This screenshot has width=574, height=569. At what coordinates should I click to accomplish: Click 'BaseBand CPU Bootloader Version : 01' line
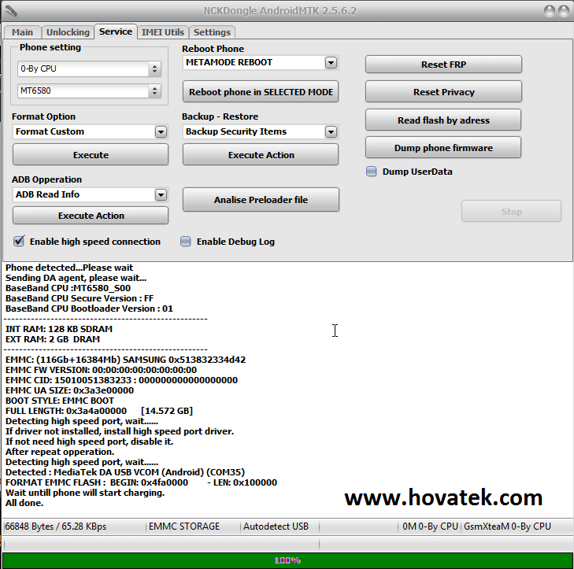[89, 309]
